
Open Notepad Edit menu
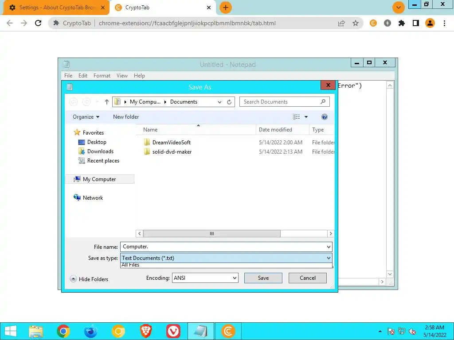tap(83, 75)
